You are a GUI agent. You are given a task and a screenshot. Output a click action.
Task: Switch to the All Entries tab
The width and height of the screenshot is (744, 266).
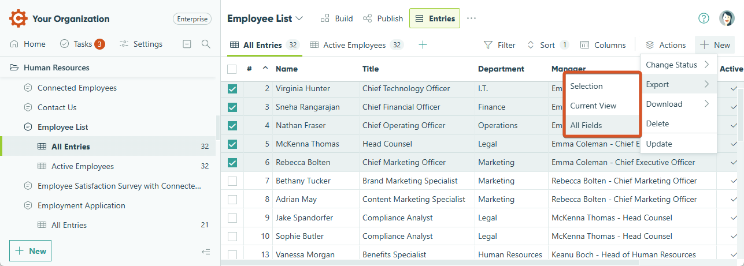pyautogui.click(x=264, y=45)
